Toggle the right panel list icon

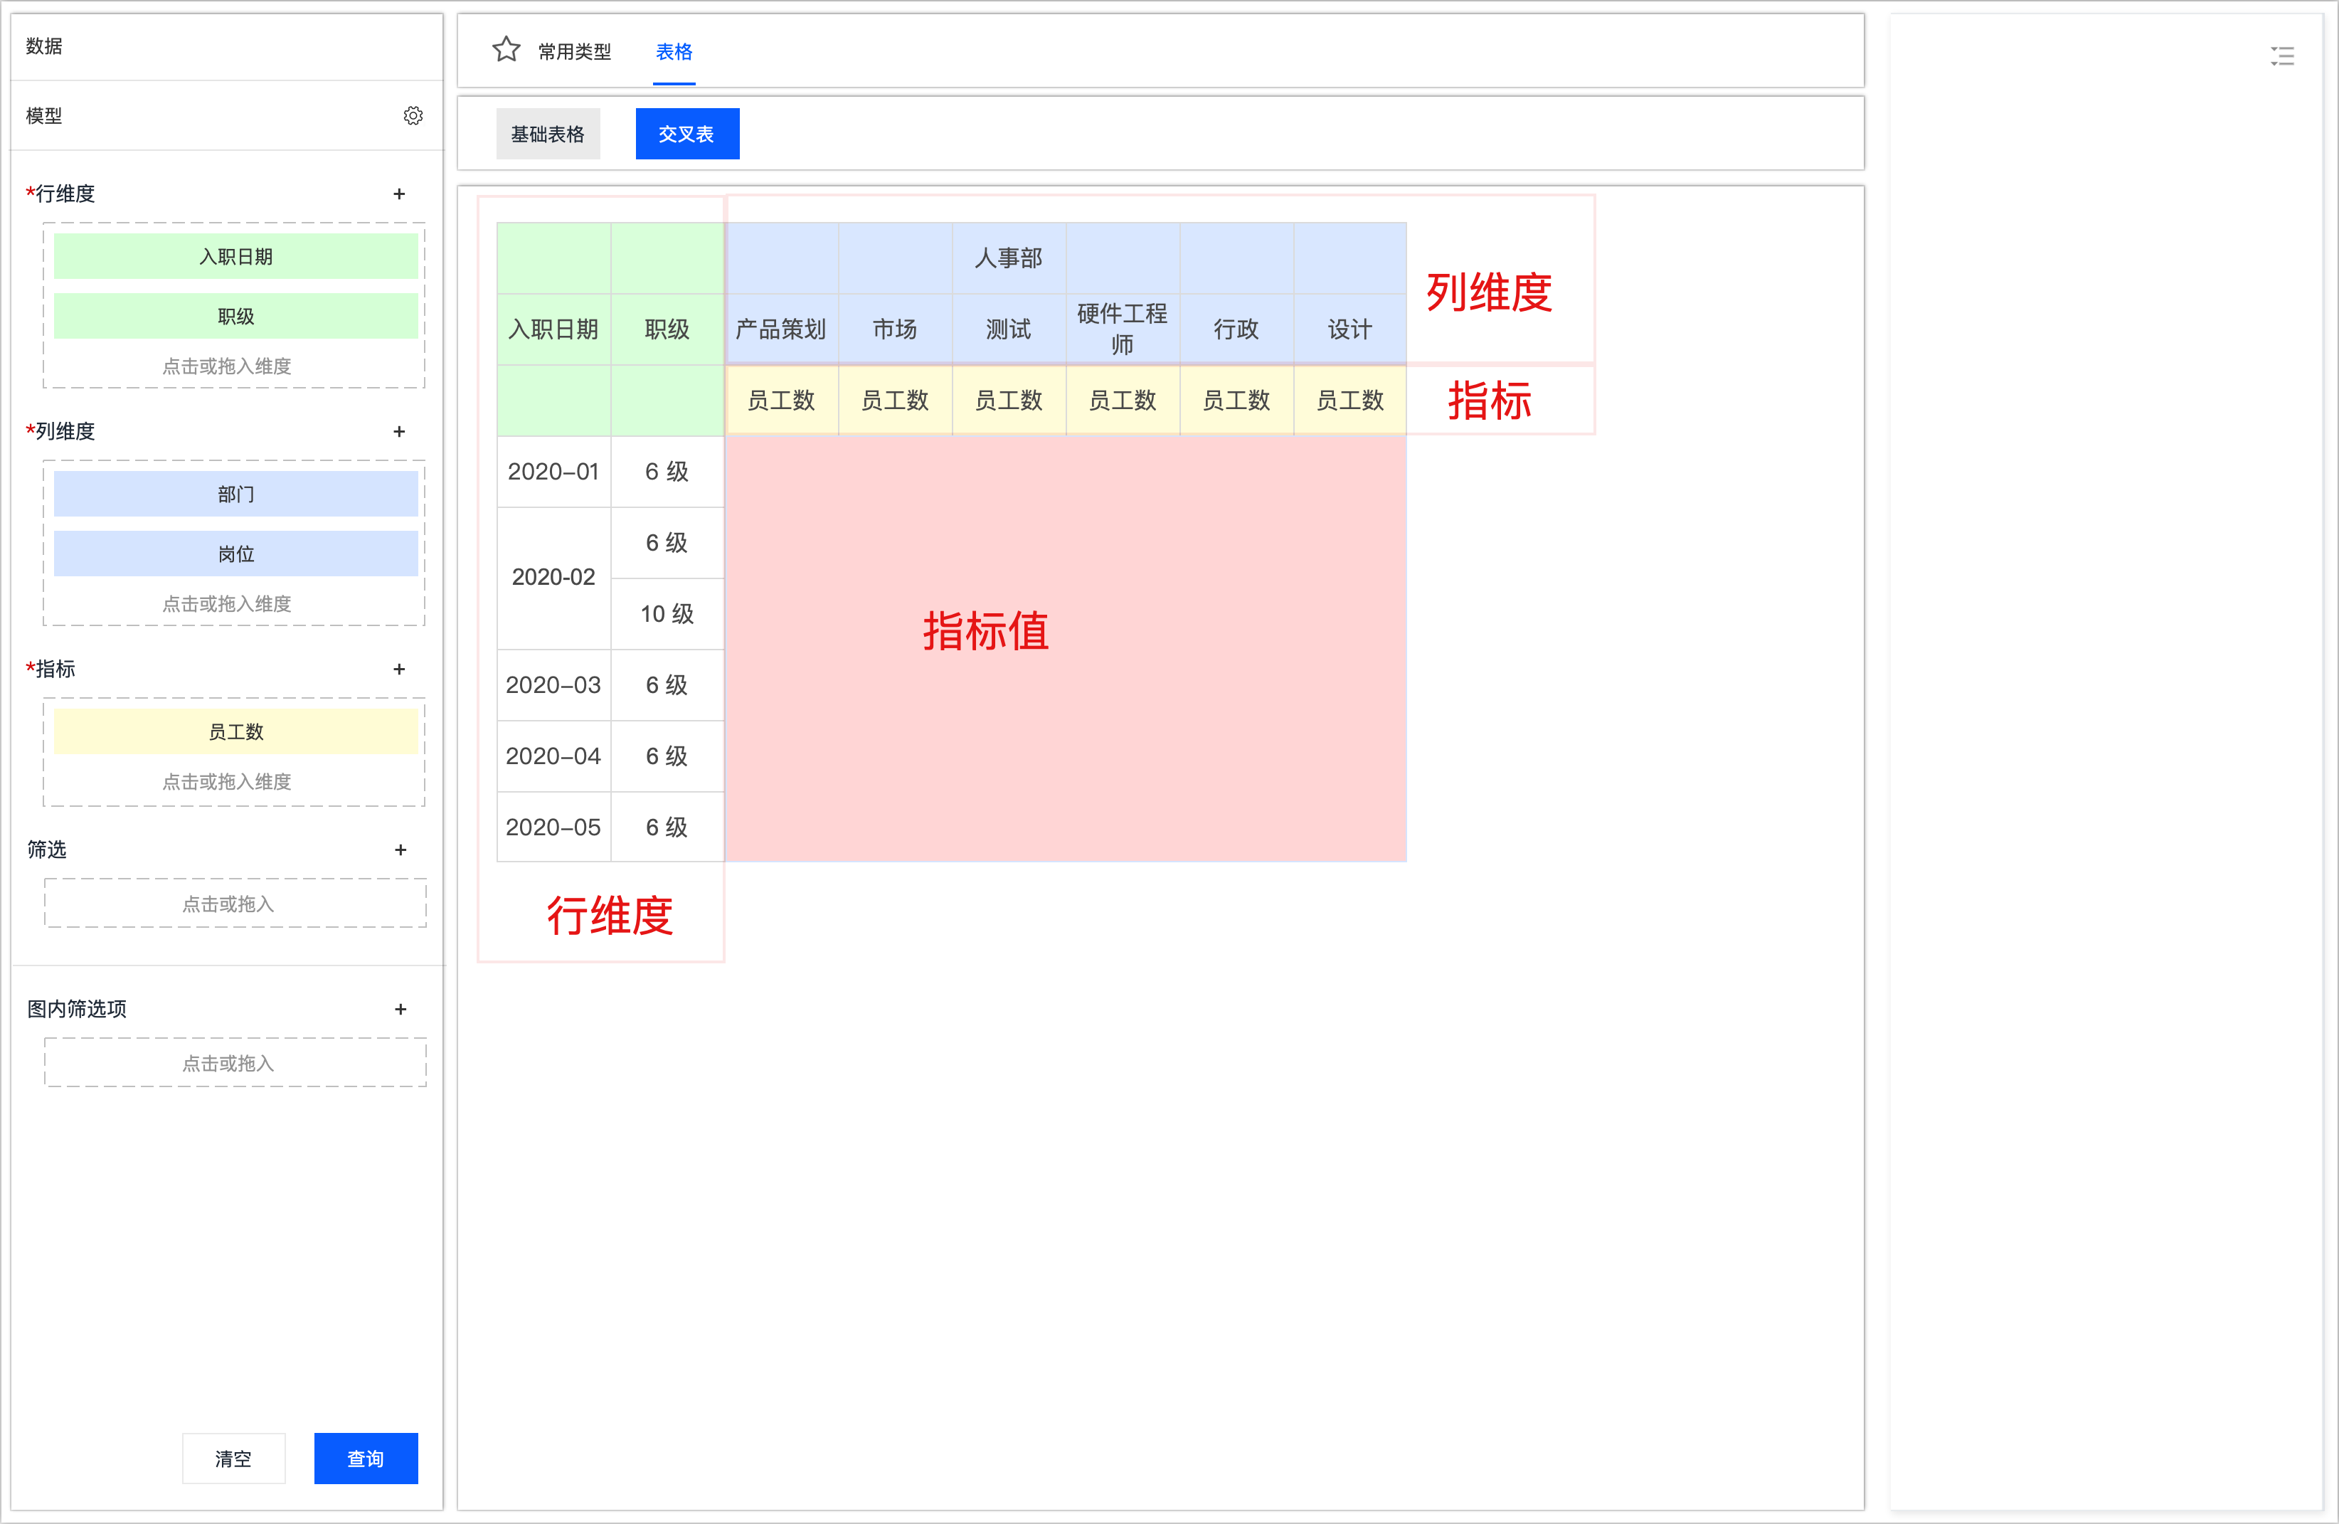click(x=2282, y=56)
